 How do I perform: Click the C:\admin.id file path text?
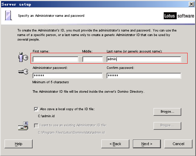(46, 116)
